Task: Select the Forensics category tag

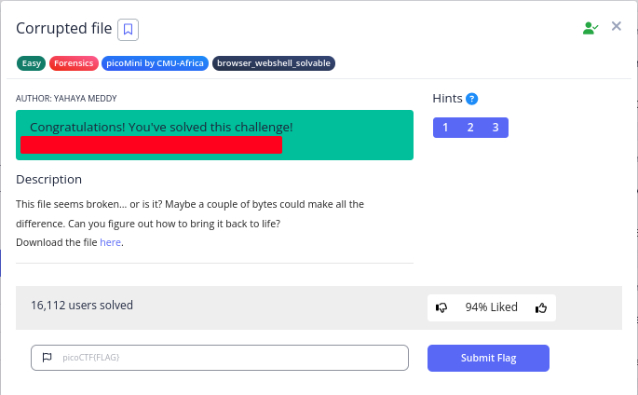Action: tap(74, 63)
